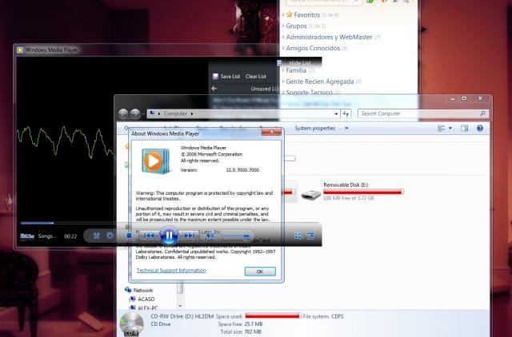Screen dimensions: 512x337
Task: Expand Administradores y WebMaster group
Action: click(282, 37)
